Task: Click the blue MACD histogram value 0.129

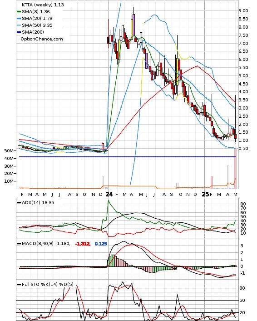Action: click(x=101, y=244)
